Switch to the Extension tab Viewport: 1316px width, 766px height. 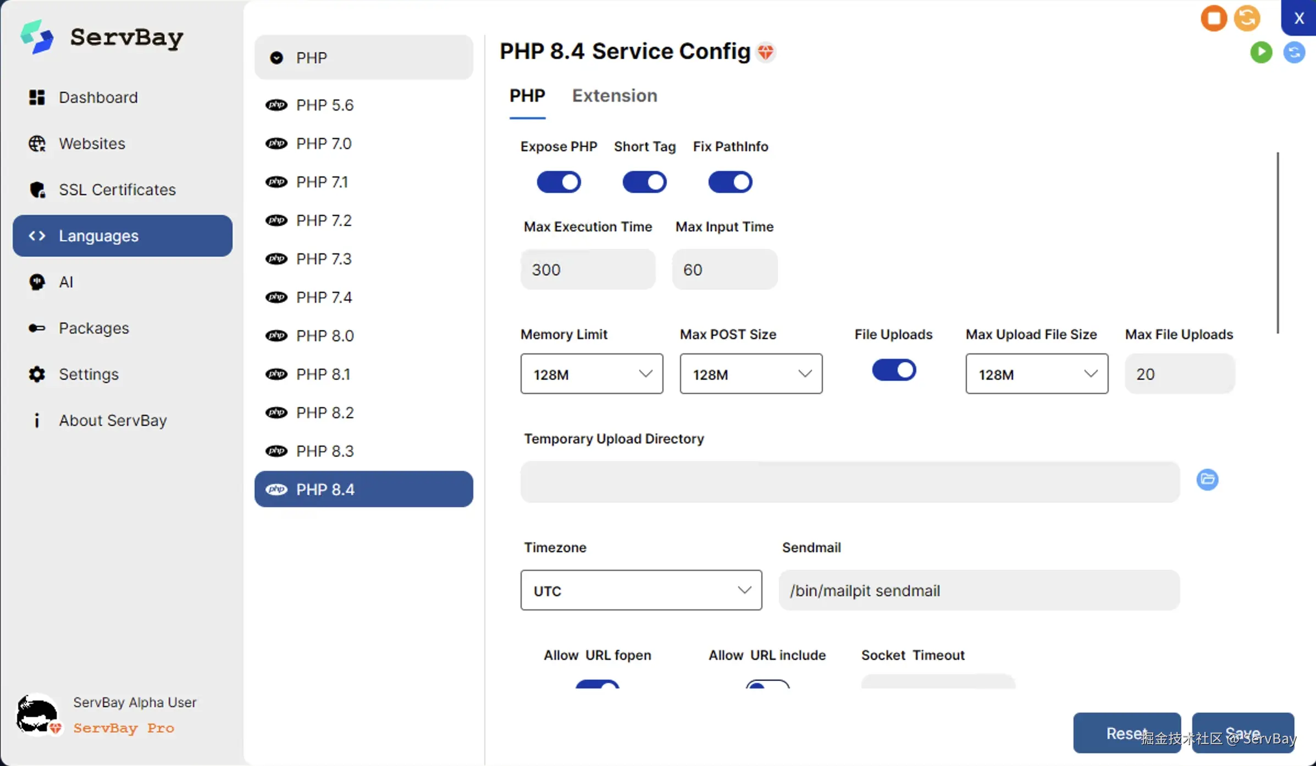tap(614, 96)
